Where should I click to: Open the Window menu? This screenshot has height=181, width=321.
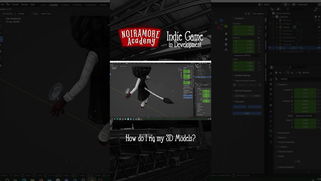pyautogui.click(x=25, y=5)
